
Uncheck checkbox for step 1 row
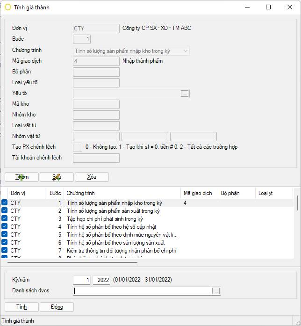[5, 203]
